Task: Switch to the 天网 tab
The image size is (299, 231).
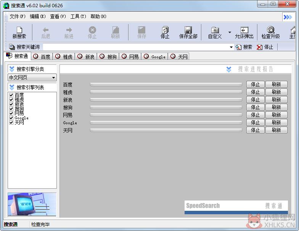Action: tap(179, 56)
